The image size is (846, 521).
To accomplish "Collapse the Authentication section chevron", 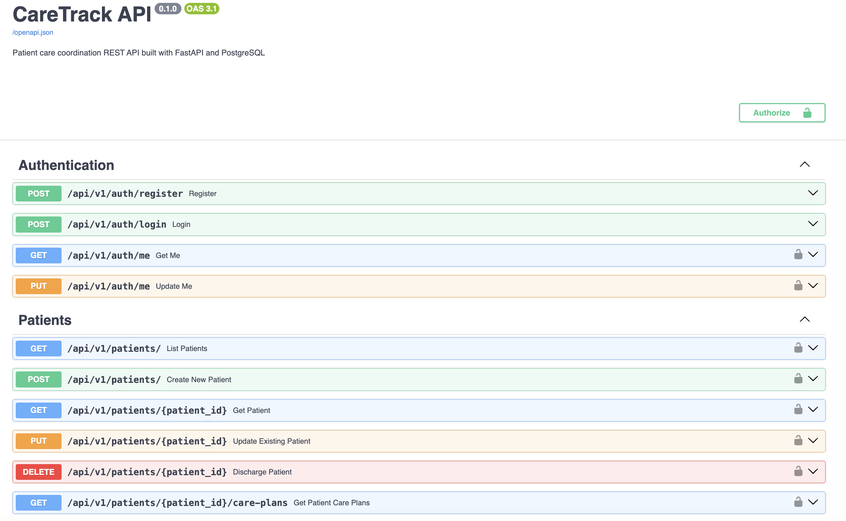I will pos(804,165).
